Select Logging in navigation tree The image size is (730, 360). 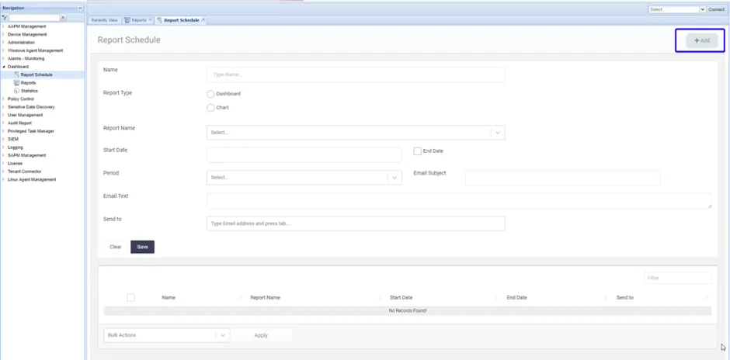coord(16,147)
